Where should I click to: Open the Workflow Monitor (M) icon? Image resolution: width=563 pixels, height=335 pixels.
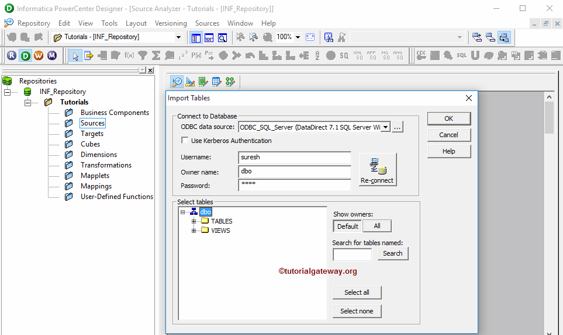pyautogui.click(x=52, y=55)
